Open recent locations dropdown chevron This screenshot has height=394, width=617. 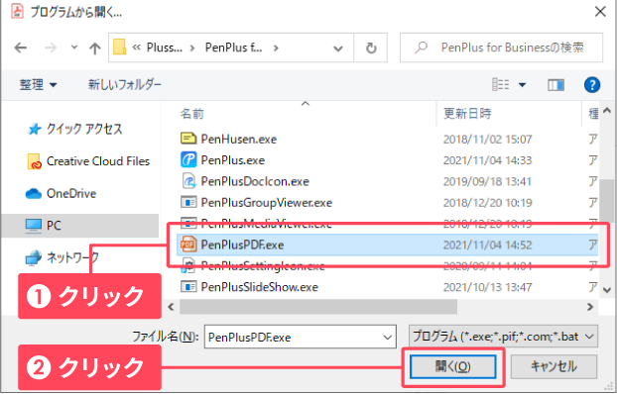tap(74, 48)
